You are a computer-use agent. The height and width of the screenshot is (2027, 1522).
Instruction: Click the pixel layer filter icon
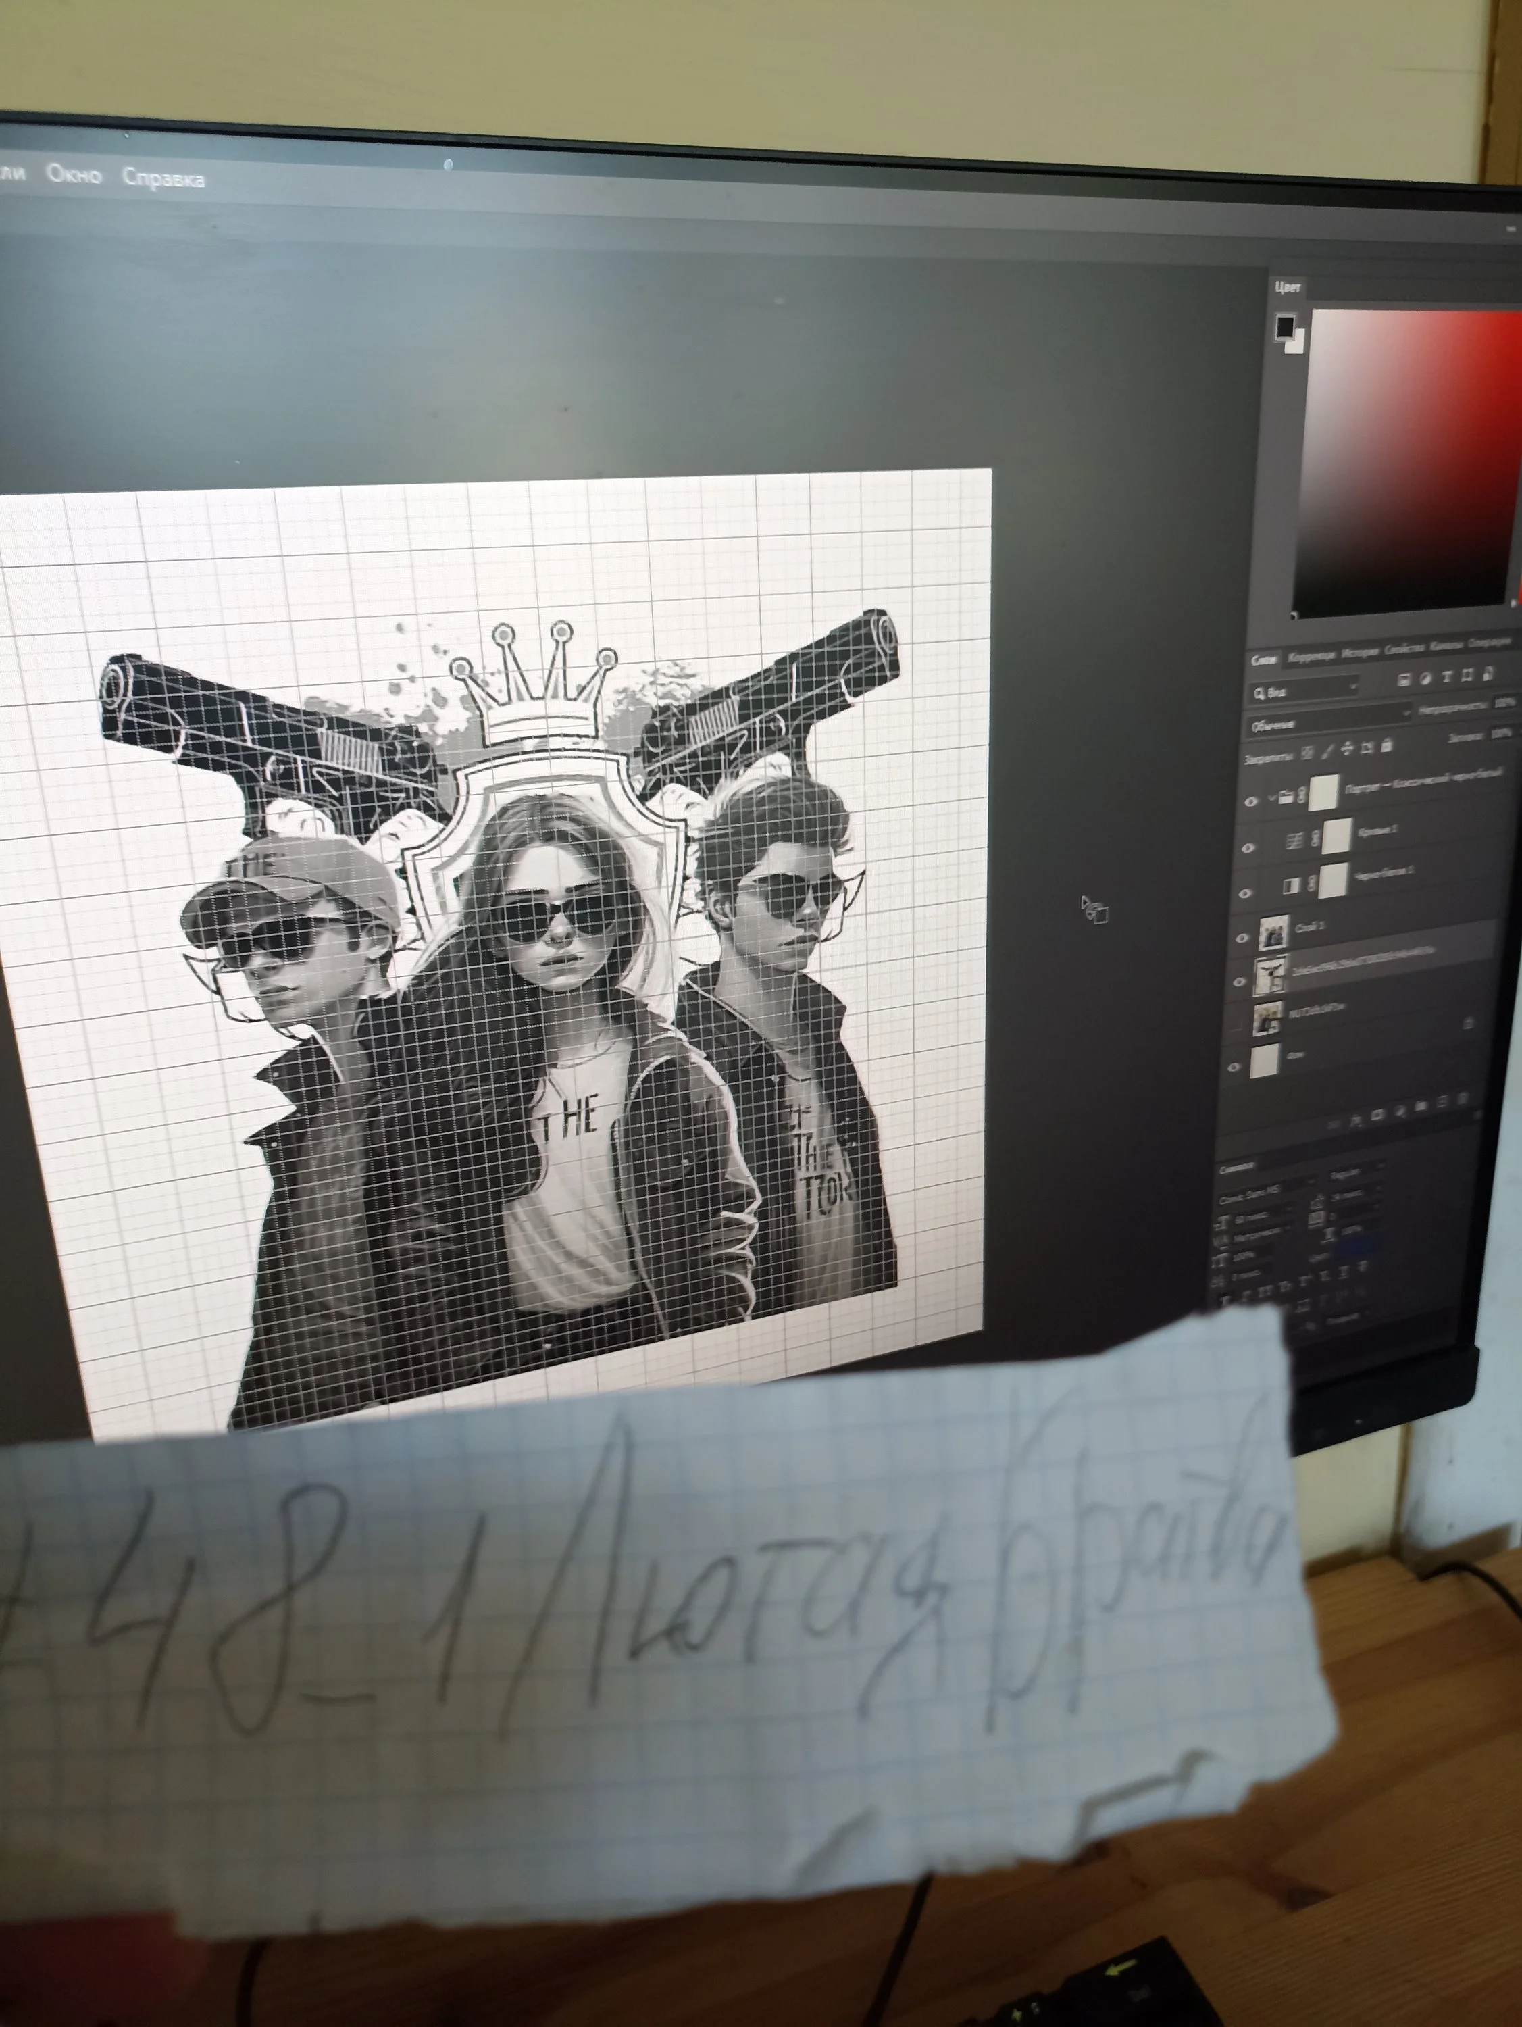point(1404,679)
